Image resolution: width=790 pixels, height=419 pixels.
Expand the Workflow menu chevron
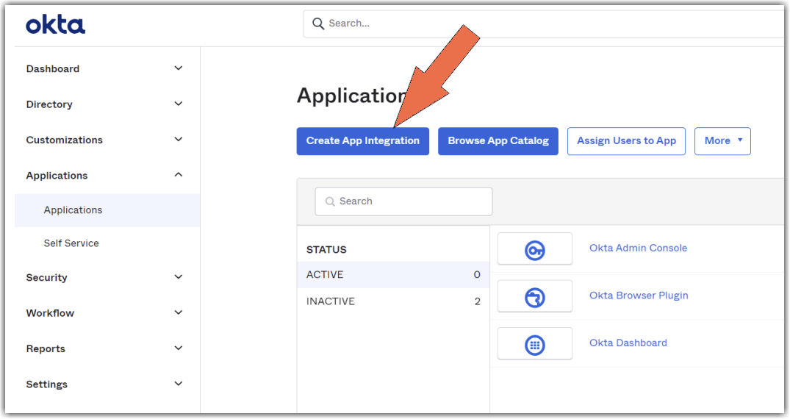point(179,312)
